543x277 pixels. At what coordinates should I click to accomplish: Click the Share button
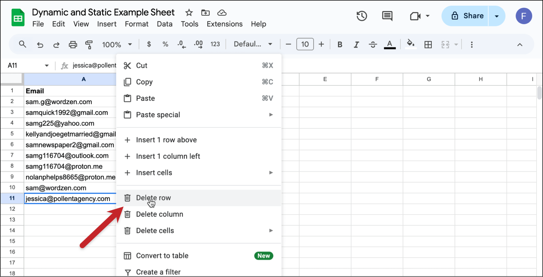[465, 16]
